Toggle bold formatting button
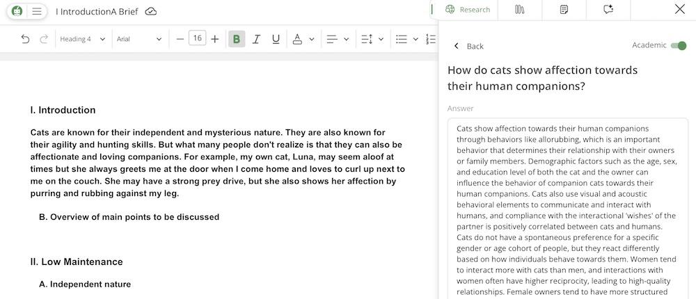696x299 pixels. 237,40
